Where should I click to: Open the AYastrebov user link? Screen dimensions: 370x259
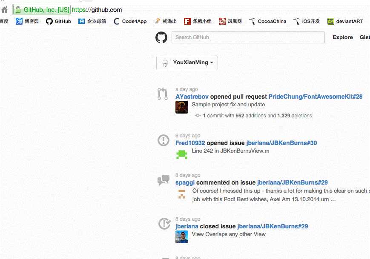pos(192,97)
